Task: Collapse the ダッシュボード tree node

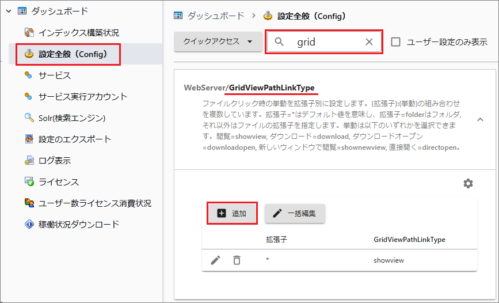Action: tap(9, 11)
